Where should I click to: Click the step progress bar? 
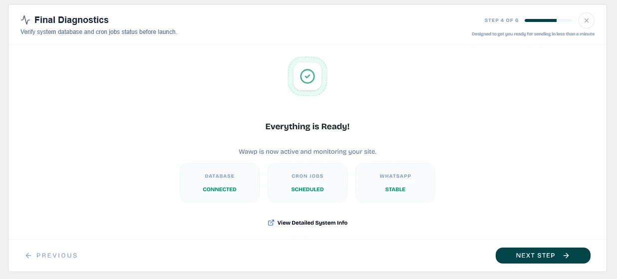549,20
